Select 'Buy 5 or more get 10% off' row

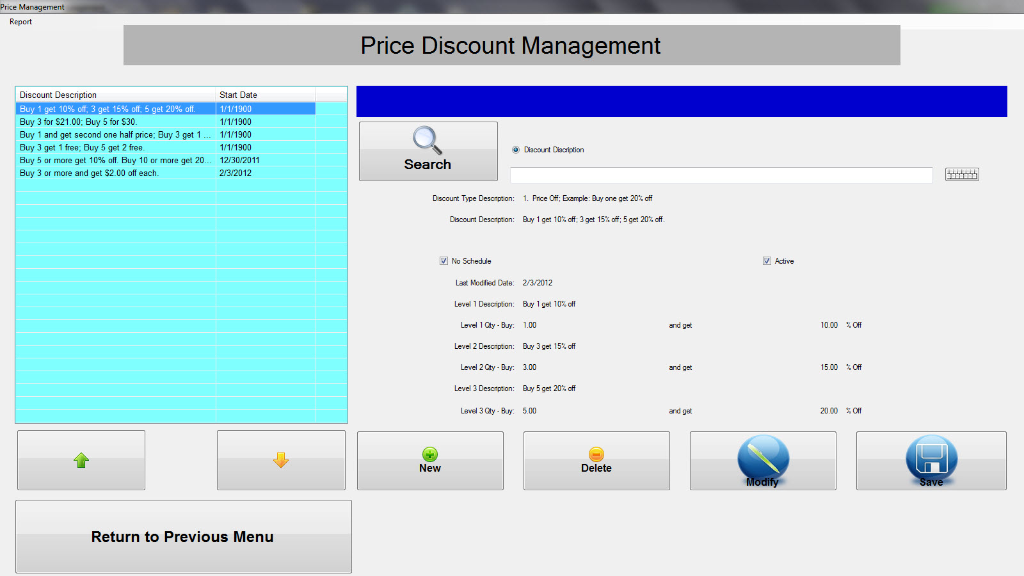point(115,161)
